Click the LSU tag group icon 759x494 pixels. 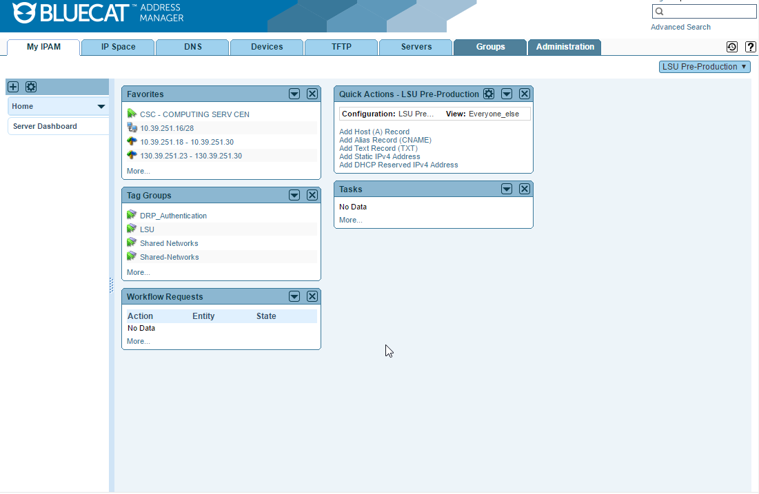[132, 228]
